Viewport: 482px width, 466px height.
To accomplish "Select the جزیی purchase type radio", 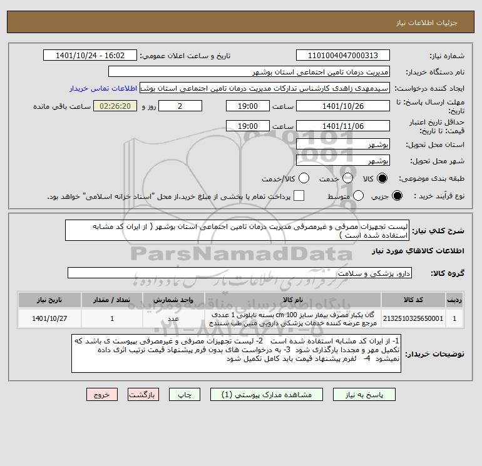I will tap(397, 196).
